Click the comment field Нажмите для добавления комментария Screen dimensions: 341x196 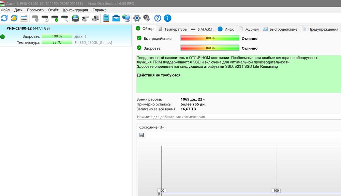[x=239, y=117]
